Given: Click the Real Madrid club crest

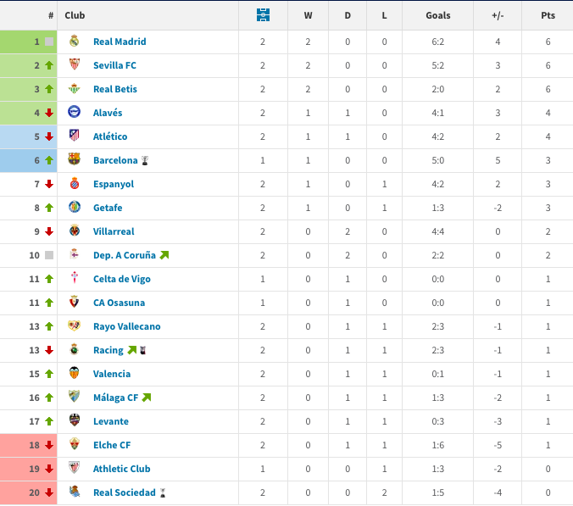Looking at the screenshot, I should (x=75, y=41).
